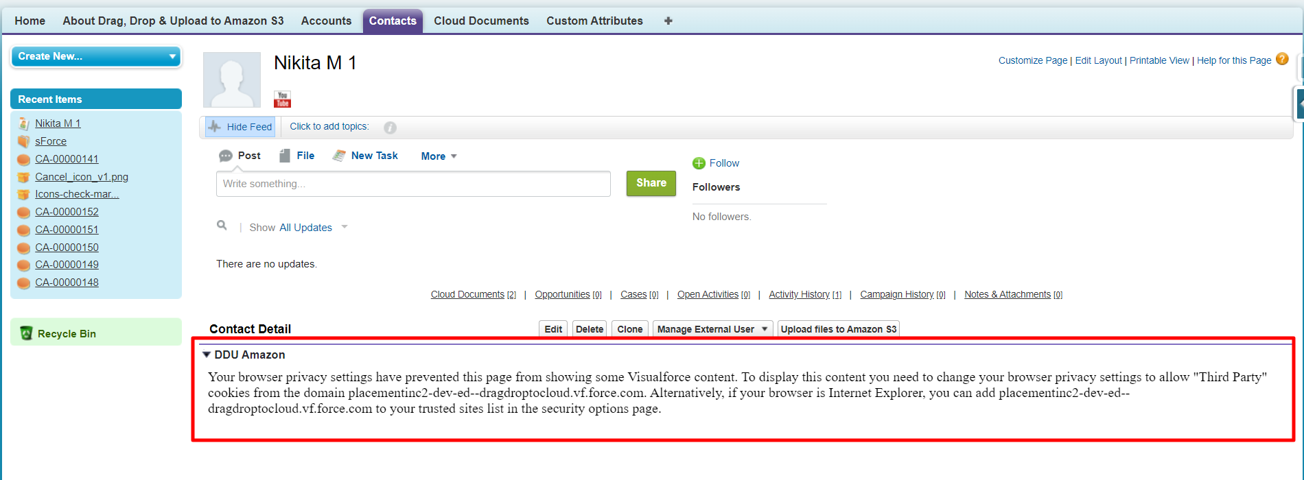Open the Printable View link

point(1159,60)
